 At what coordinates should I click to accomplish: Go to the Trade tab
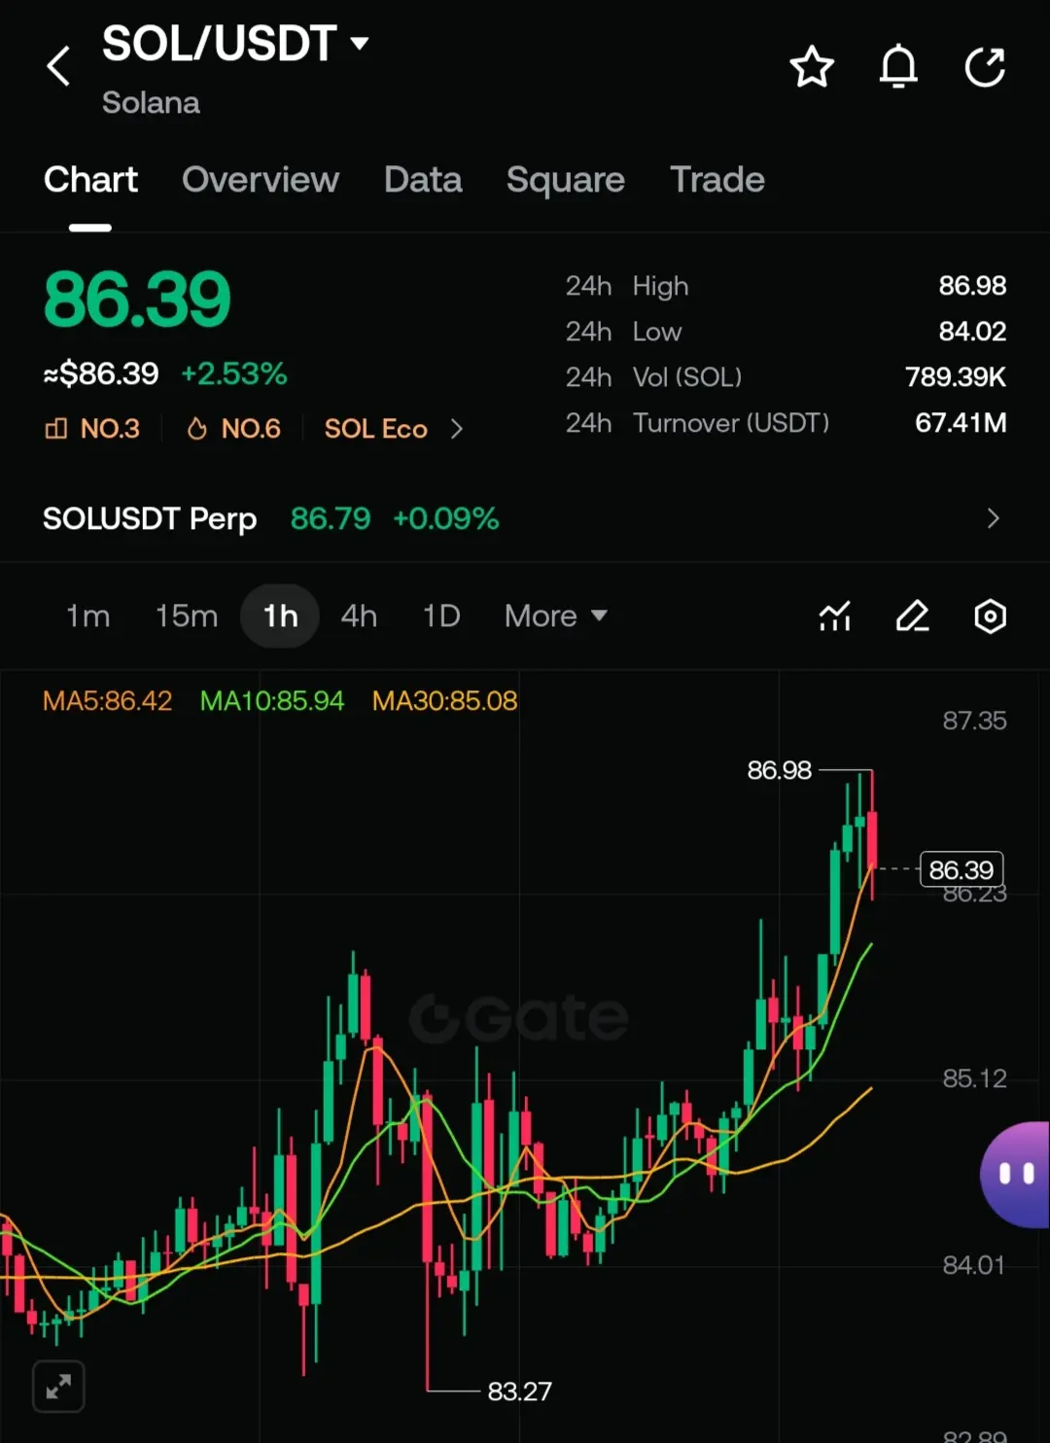[x=717, y=180]
